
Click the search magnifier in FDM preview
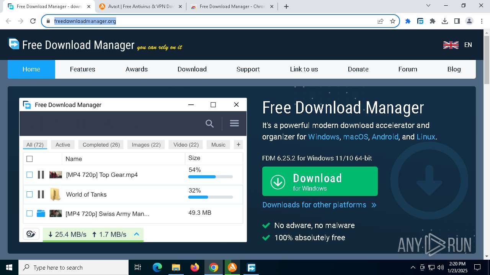click(209, 123)
